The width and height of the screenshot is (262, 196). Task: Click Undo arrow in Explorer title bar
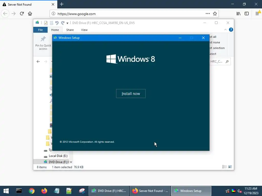point(57,23)
